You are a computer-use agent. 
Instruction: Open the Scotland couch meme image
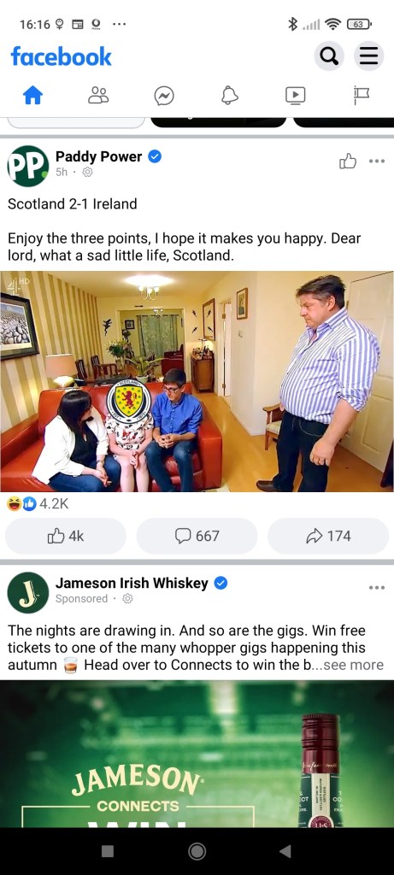pos(197,381)
